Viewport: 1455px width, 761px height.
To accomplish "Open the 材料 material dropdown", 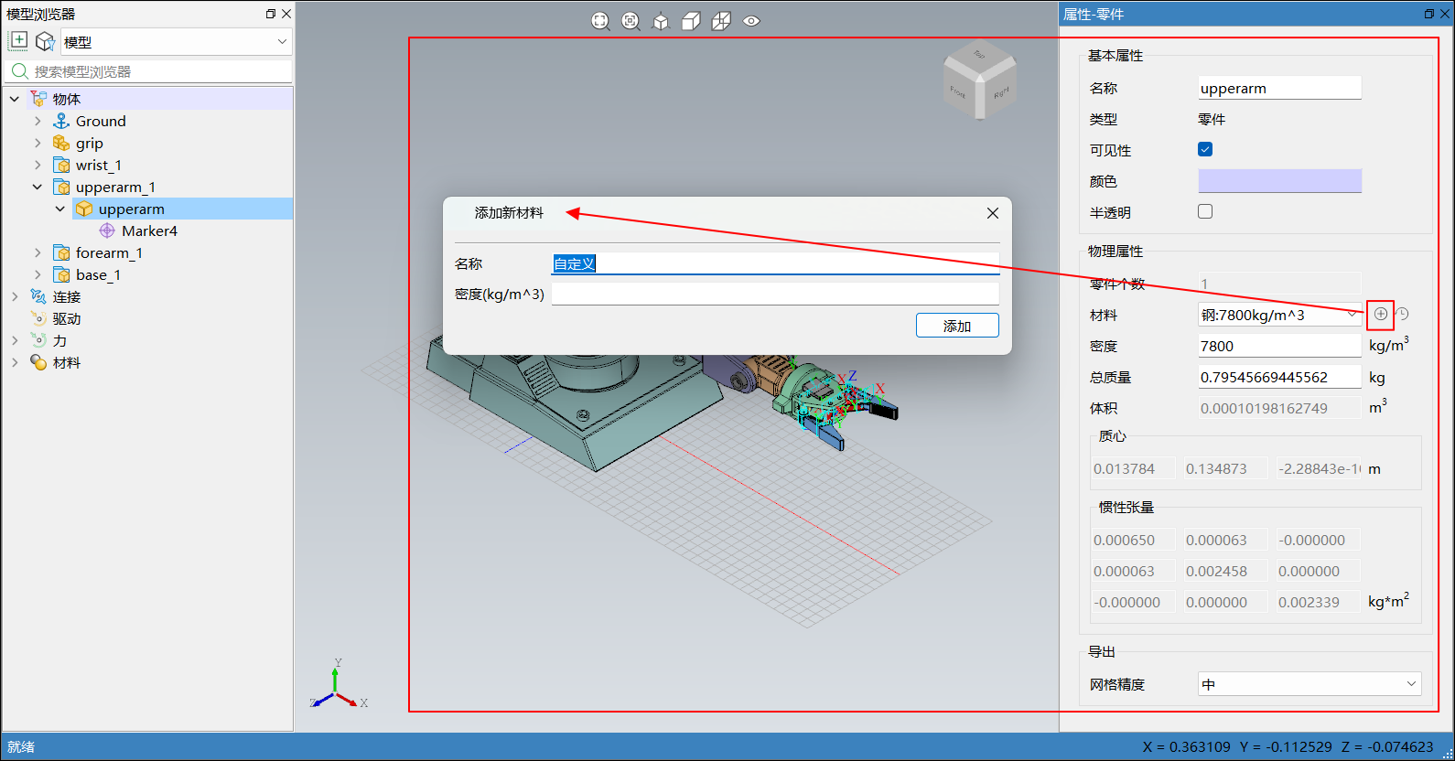I will (x=1279, y=316).
